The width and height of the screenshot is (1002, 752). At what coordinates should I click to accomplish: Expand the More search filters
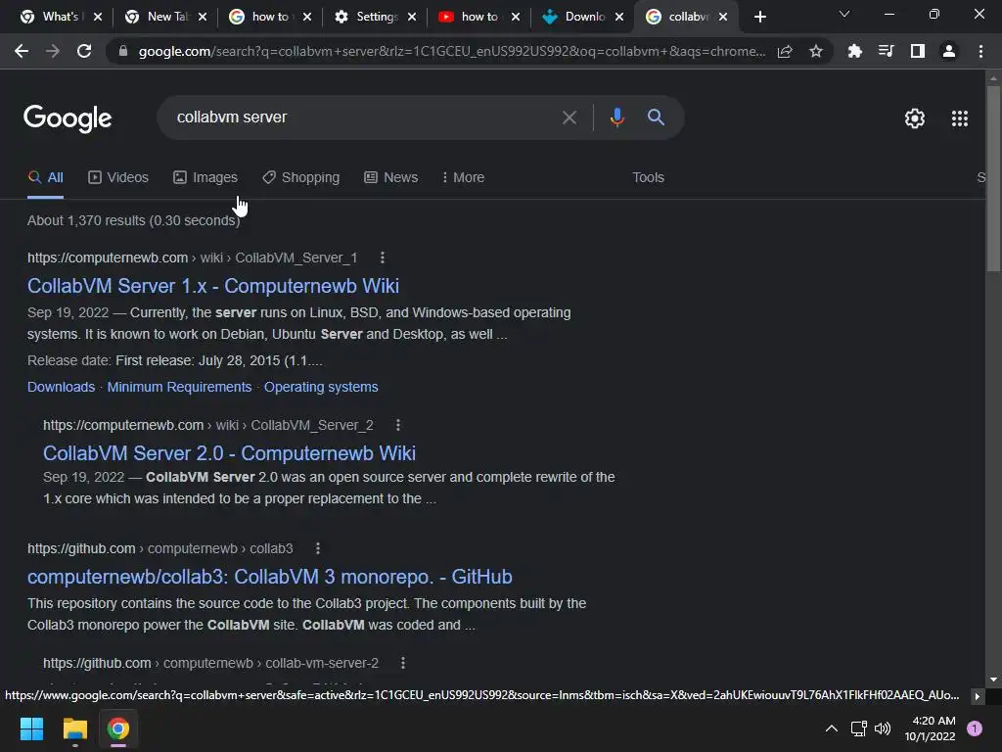click(x=463, y=178)
